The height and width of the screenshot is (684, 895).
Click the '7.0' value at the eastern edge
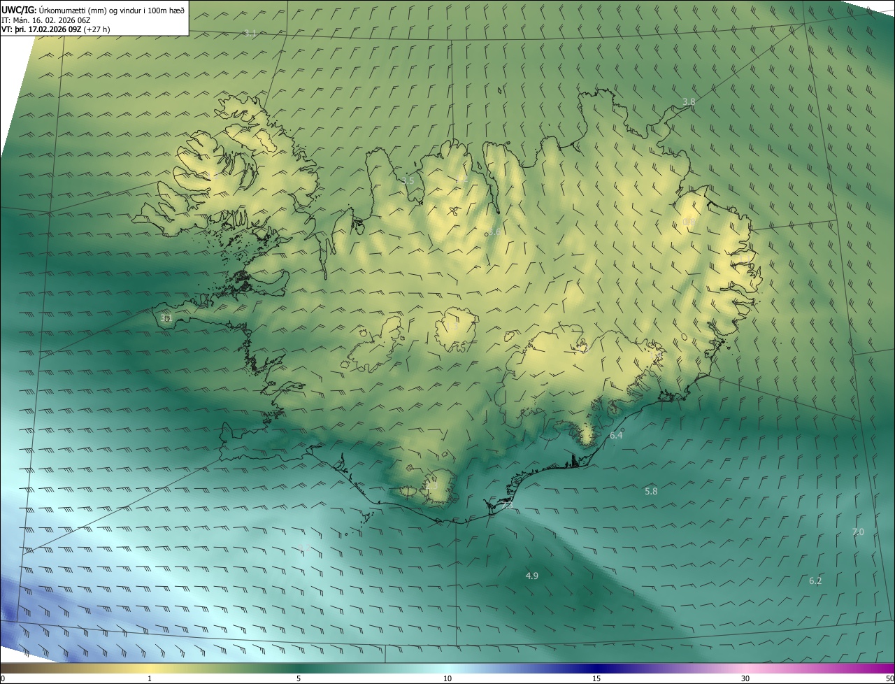(x=858, y=532)
